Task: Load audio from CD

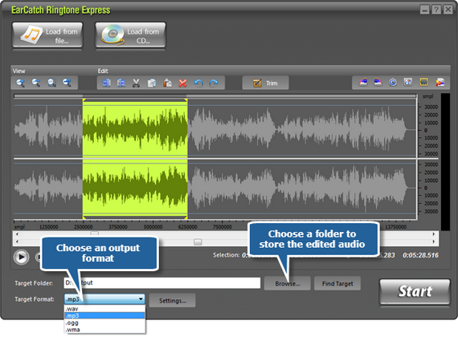Action: coord(130,35)
